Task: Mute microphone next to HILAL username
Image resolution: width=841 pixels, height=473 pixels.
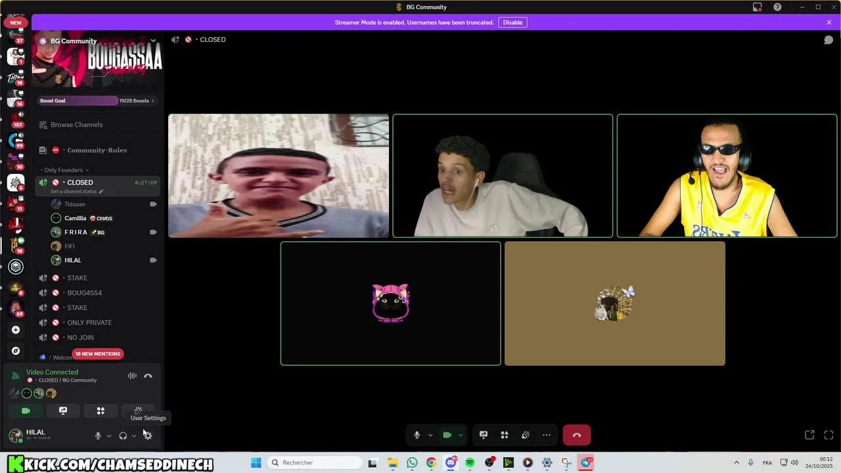Action: coord(98,436)
